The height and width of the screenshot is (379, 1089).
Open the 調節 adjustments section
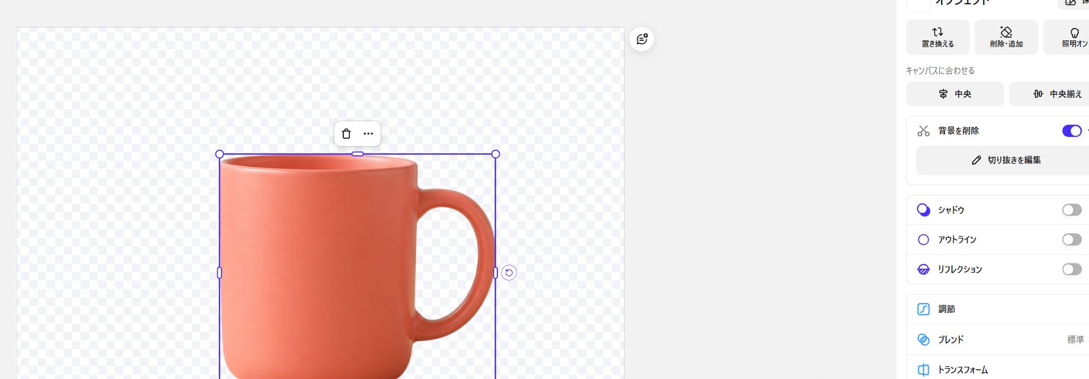point(998,309)
